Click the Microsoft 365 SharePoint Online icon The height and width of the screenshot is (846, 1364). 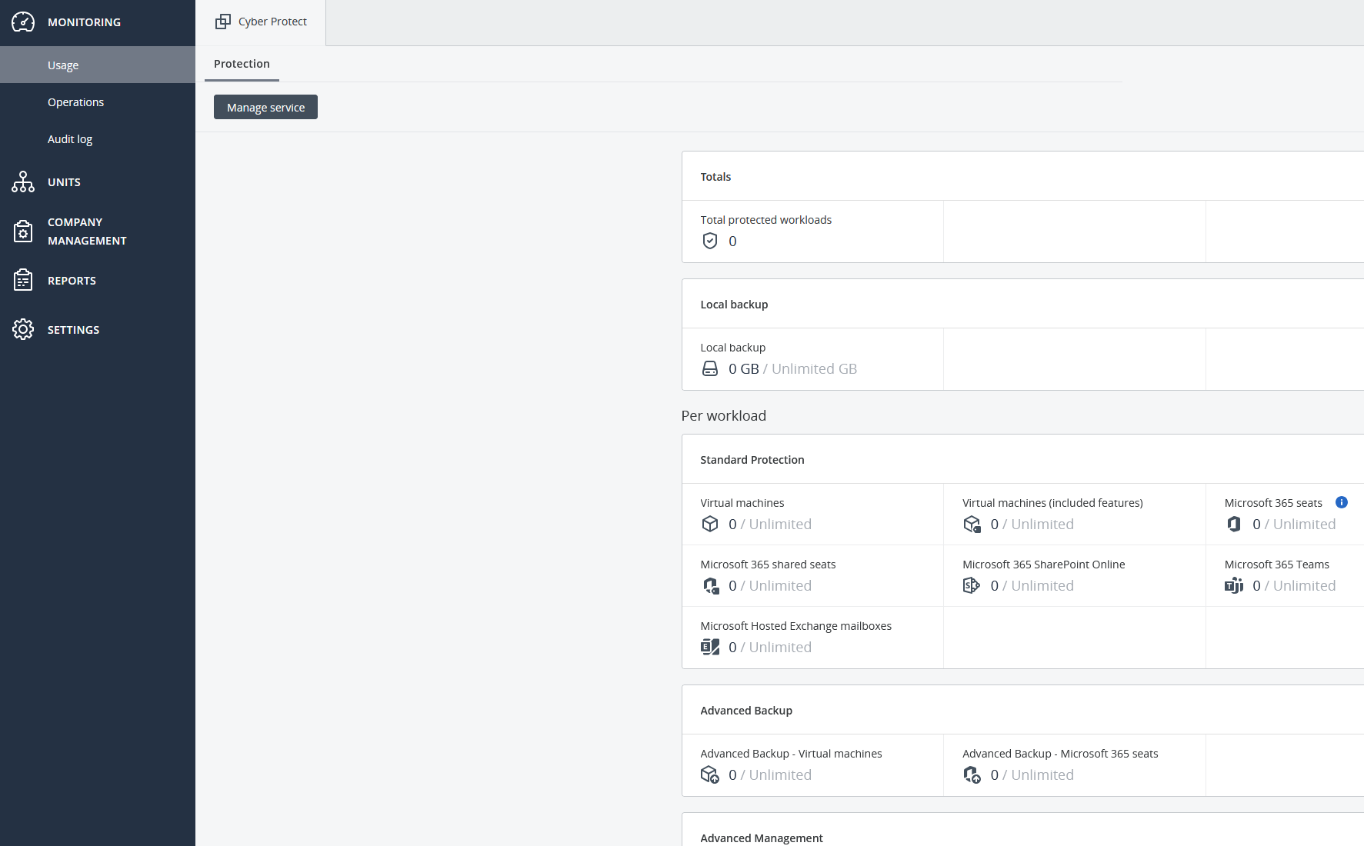click(x=972, y=585)
